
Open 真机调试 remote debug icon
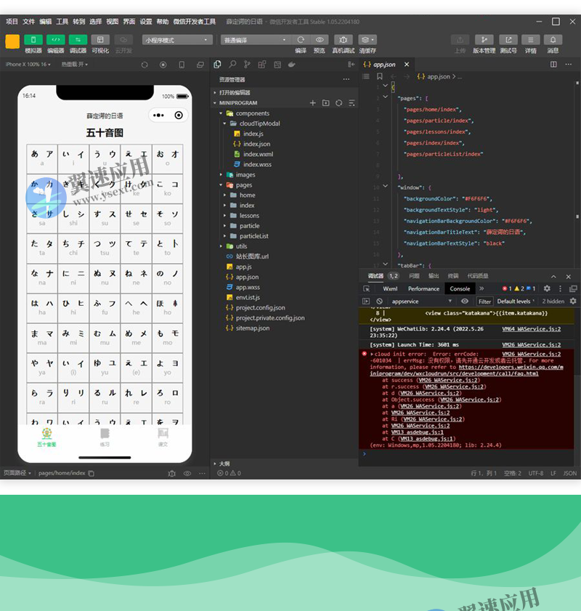[x=344, y=40]
